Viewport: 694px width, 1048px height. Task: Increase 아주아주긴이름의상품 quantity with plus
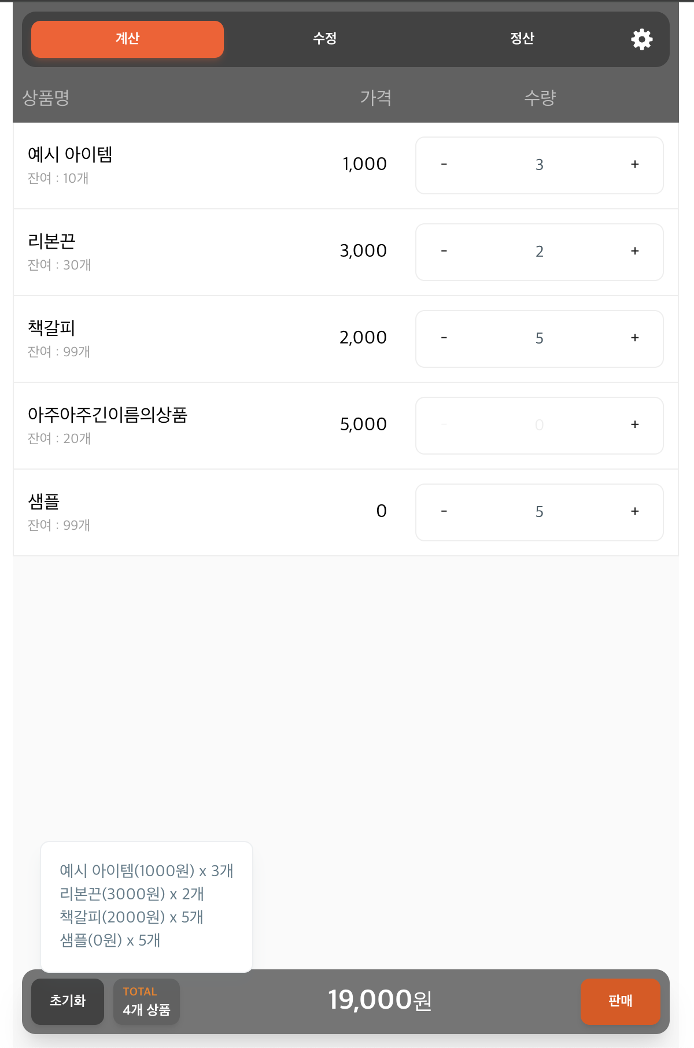click(634, 425)
